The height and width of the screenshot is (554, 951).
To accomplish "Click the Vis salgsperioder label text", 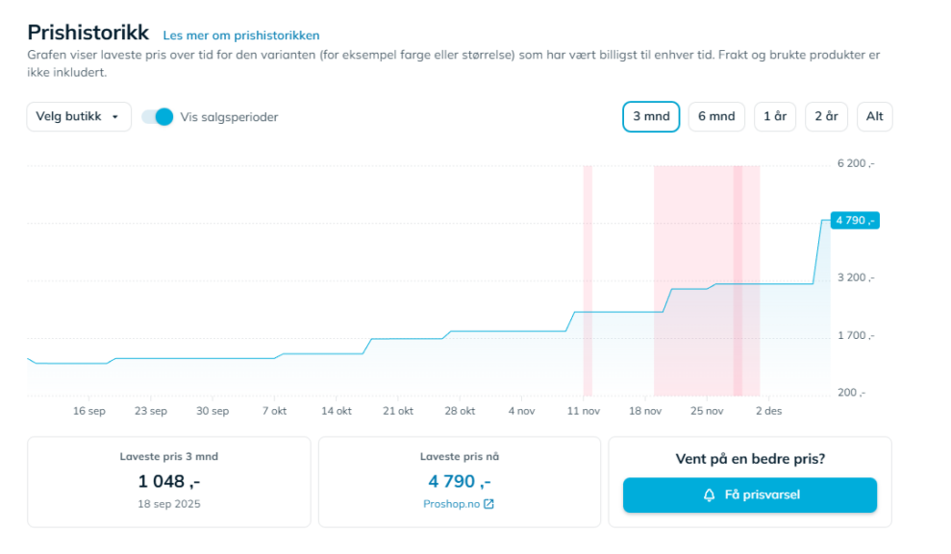I will 229,117.
